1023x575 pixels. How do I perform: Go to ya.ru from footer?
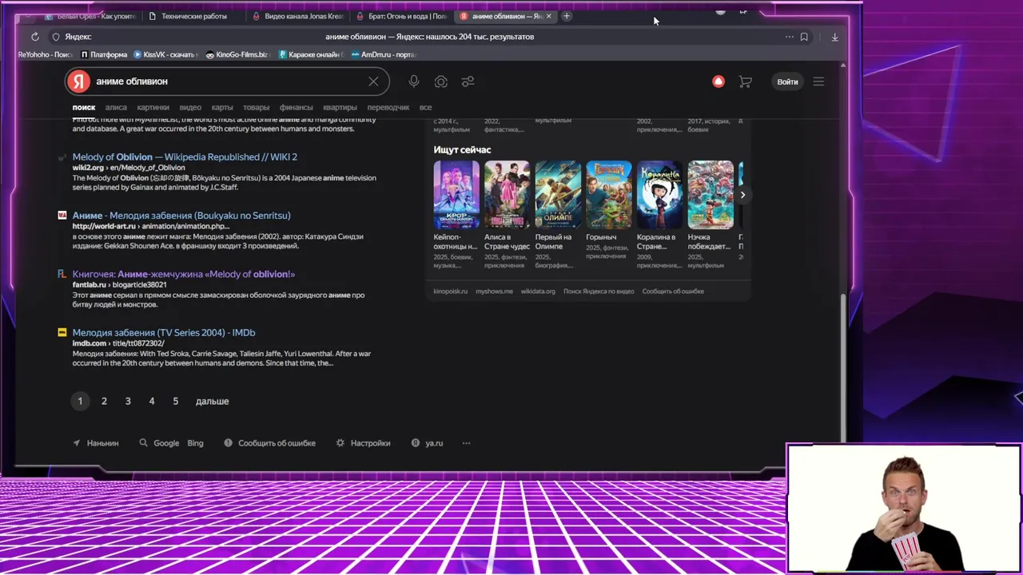(428, 443)
